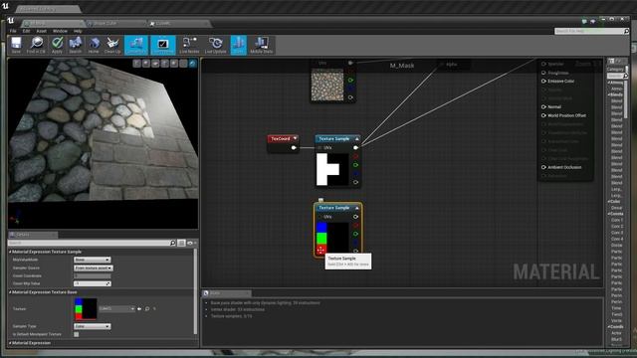
Task: Browse to texture asset with magnifier icon
Action: point(147,309)
